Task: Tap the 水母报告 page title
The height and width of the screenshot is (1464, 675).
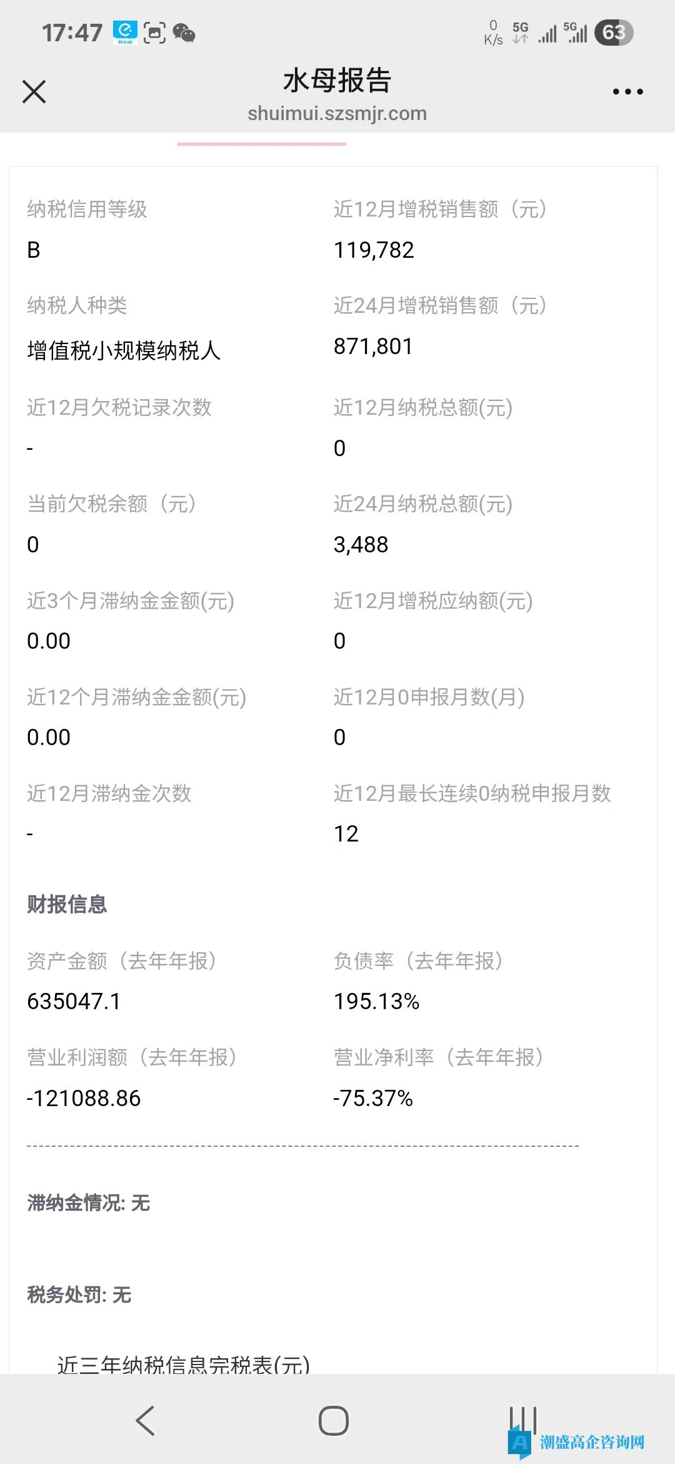Action: (337, 81)
